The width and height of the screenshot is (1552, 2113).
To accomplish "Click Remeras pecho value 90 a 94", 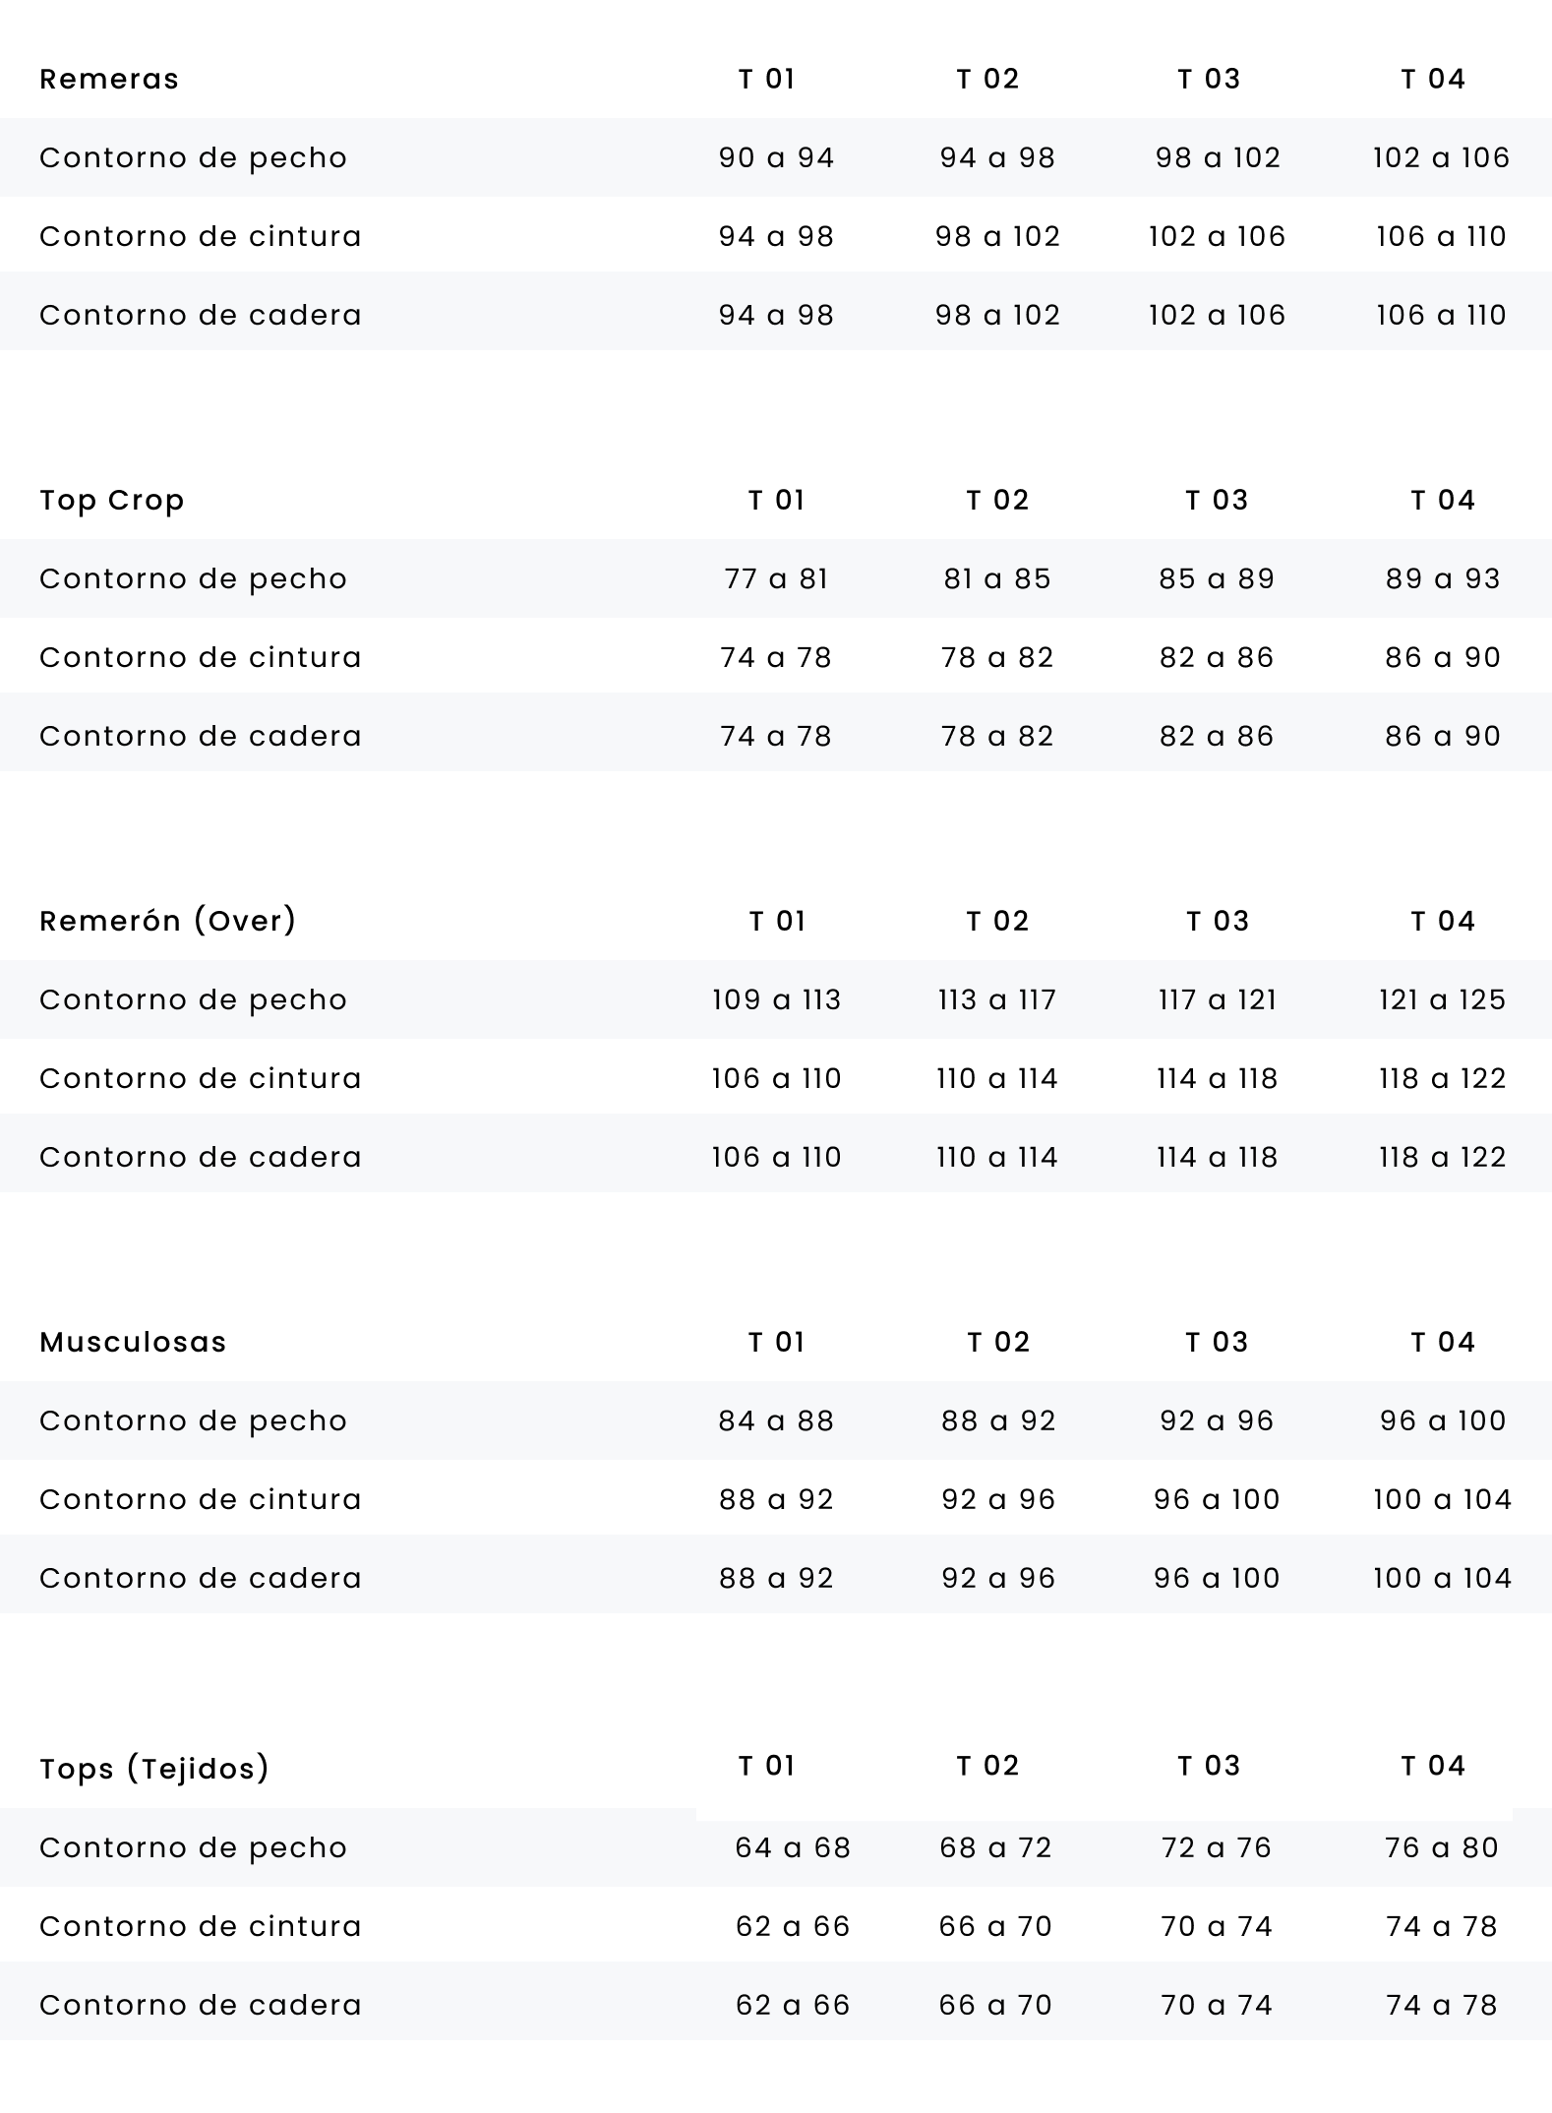I will tap(776, 157).
